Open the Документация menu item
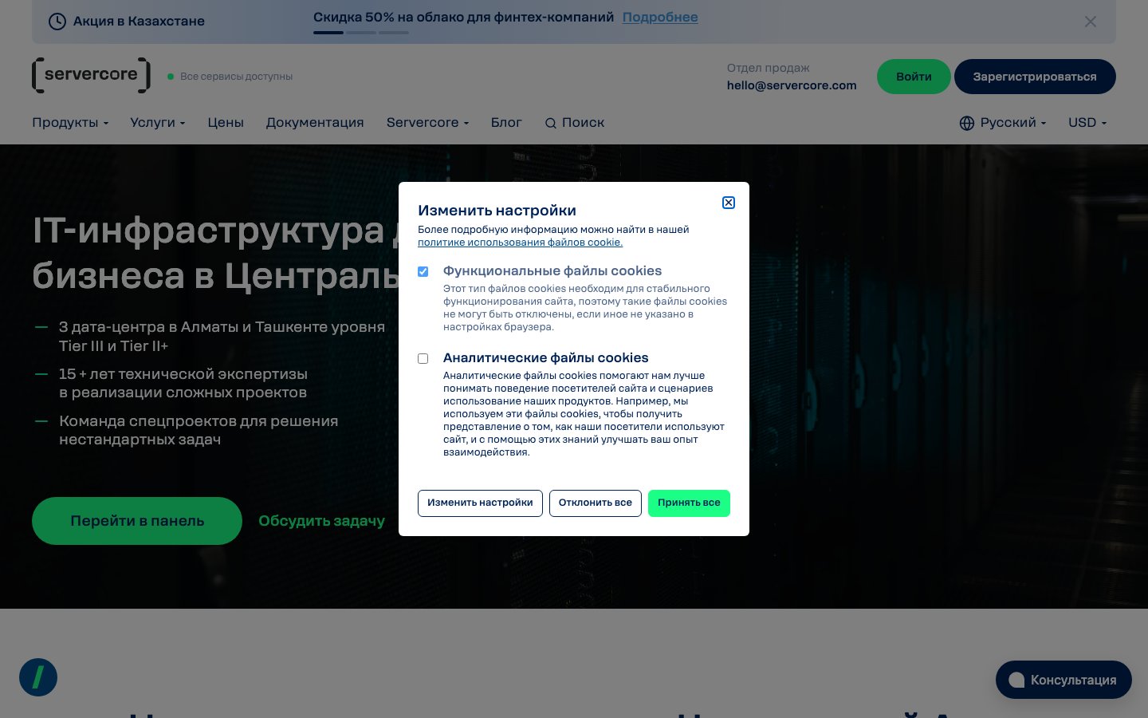The height and width of the screenshot is (718, 1148). click(x=315, y=123)
